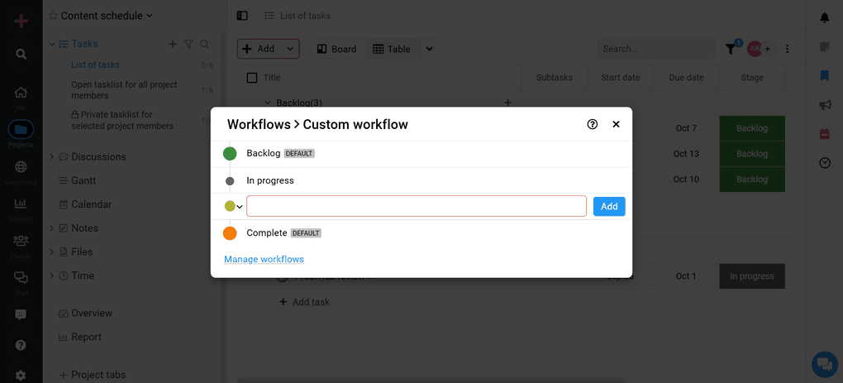Switch to the Board view

(336, 49)
